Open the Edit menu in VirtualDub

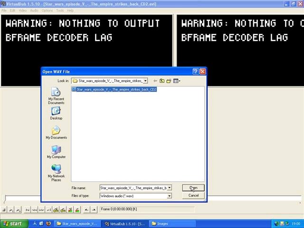pyautogui.click(x=12, y=10)
